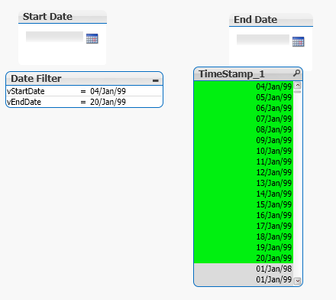Minimize the Date Filter box
The height and width of the screenshot is (300, 336).
pos(156,80)
